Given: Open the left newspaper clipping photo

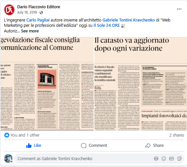Looking at the screenshot, I should 47,84.
